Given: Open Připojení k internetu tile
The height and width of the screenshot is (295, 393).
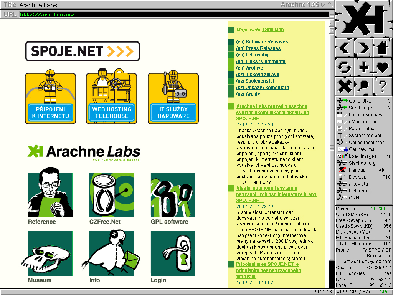Looking at the screenshot, I should [x=50, y=96].
